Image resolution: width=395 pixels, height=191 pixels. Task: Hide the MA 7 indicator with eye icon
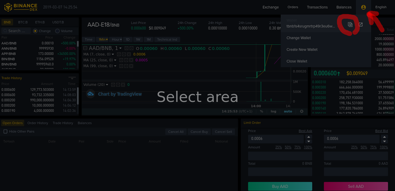tap(119, 54)
